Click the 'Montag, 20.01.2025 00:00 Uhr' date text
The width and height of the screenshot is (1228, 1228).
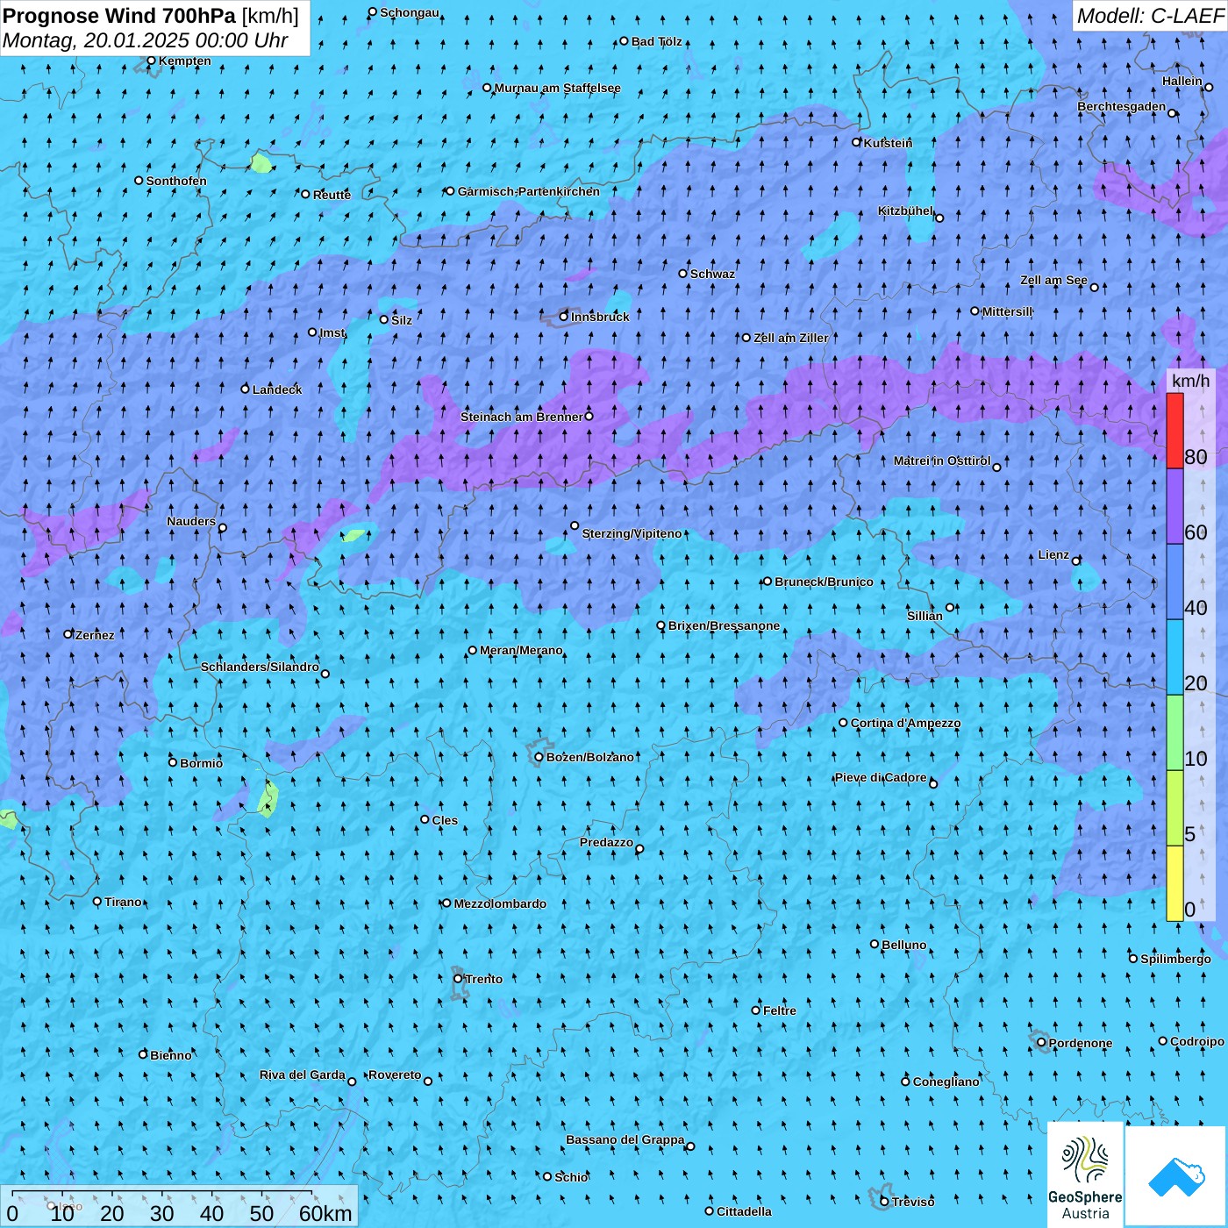point(145,40)
